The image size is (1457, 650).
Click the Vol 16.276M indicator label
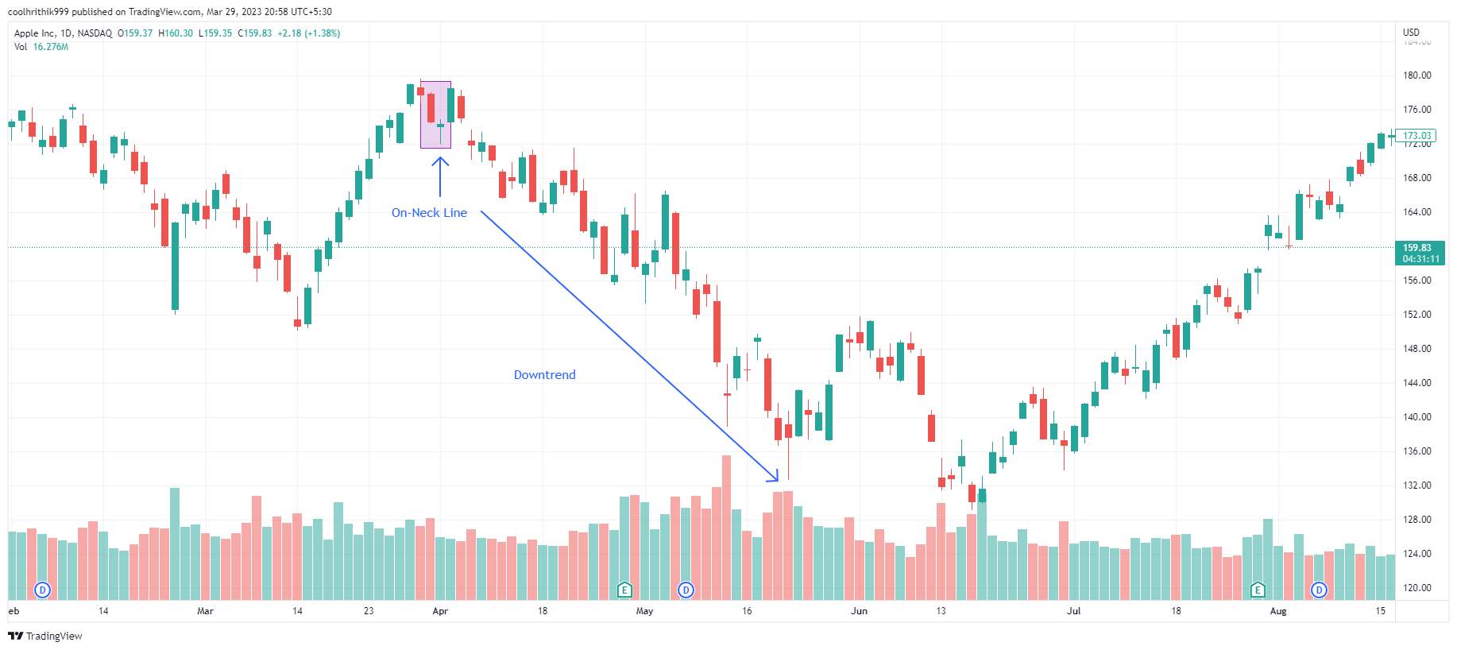[41, 47]
